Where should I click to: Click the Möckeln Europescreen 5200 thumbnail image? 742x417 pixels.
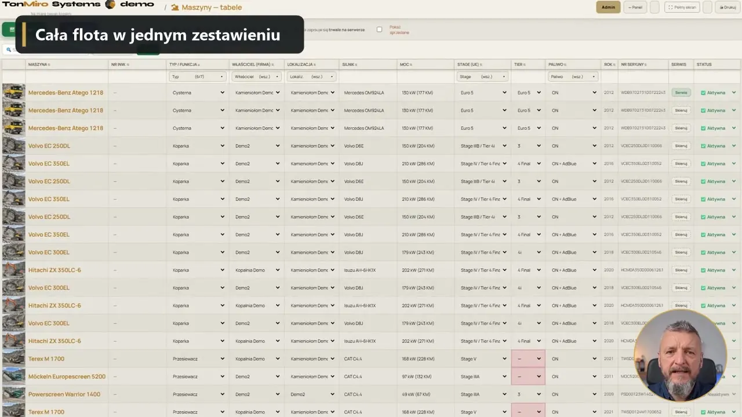(x=13, y=376)
